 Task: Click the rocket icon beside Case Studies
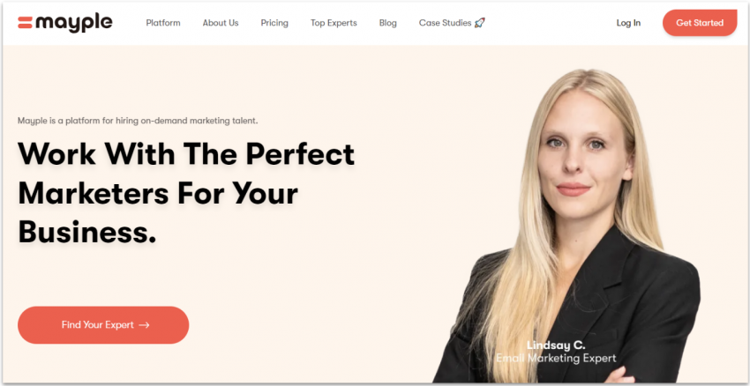pos(480,23)
